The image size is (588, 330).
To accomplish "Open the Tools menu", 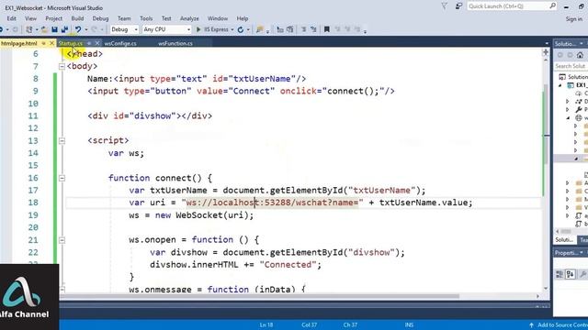I will point(146,18).
